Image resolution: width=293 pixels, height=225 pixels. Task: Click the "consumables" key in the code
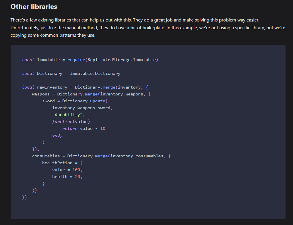46,156
